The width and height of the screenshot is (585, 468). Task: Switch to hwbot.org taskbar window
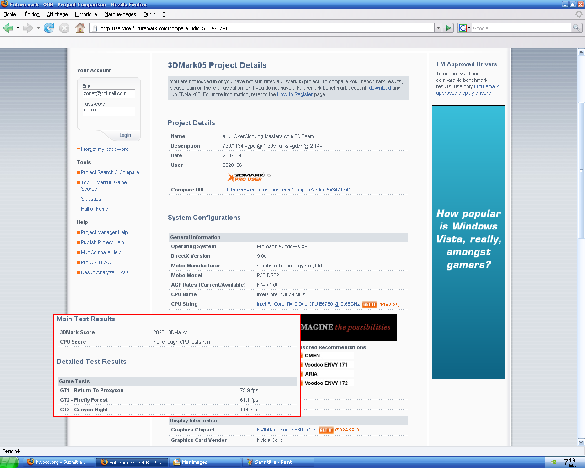pyautogui.click(x=58, y=462)
